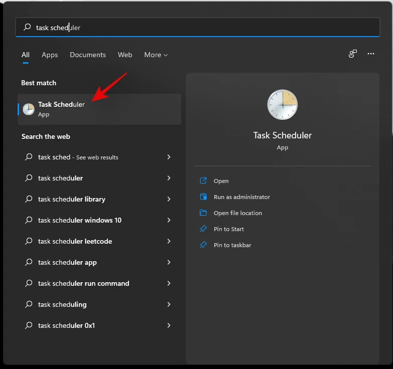The width and height of the screenshot is (393, 369).
Task: Click the search icon beside 'task sched - See web results'
Action: point(29,157)
